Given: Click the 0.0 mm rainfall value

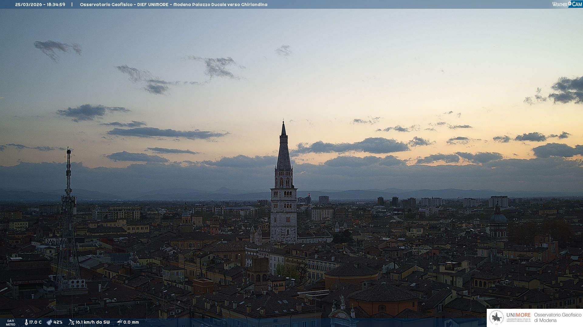Looking at the screenshot, I should click(131, 322).
